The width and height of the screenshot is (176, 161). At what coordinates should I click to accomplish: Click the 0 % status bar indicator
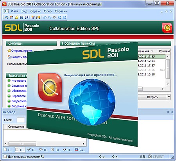pyautogui.click(x=142, y=156)
